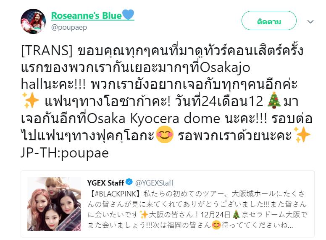Expand the tweet options chevron
Viewport: 326px width, 240px height.
(x=310, y=21)
